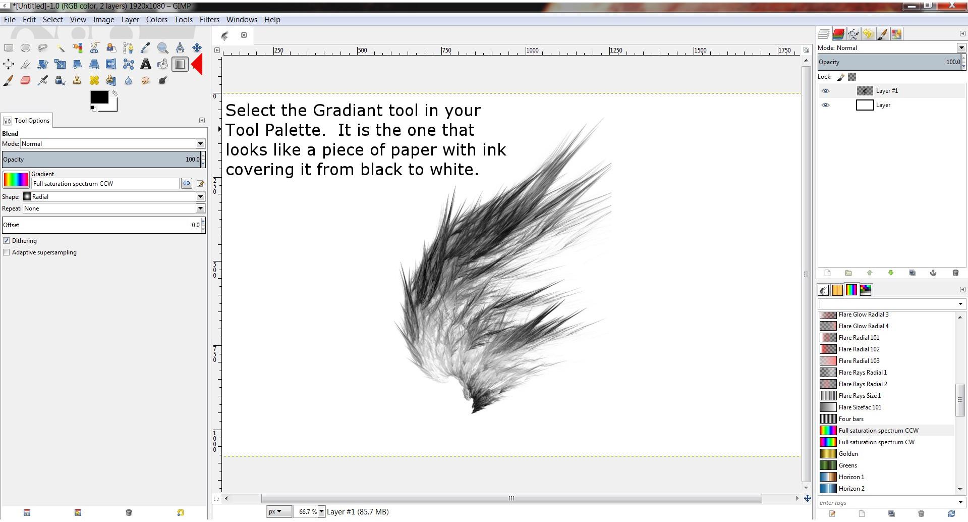
Task: Select the Paintbrush tool
Action: pos(9,80)
